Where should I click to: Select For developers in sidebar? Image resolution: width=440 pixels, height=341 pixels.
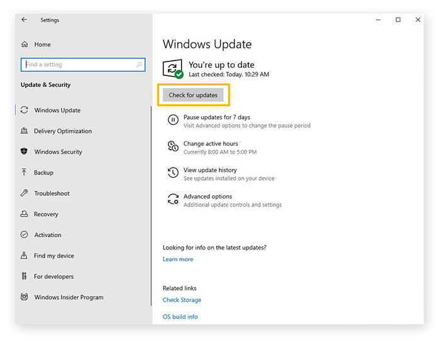53,276
